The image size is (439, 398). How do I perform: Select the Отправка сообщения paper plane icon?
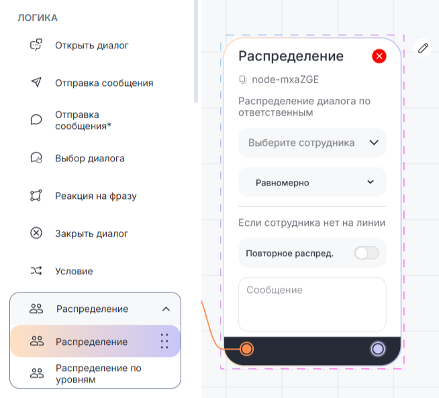point(36,82)
